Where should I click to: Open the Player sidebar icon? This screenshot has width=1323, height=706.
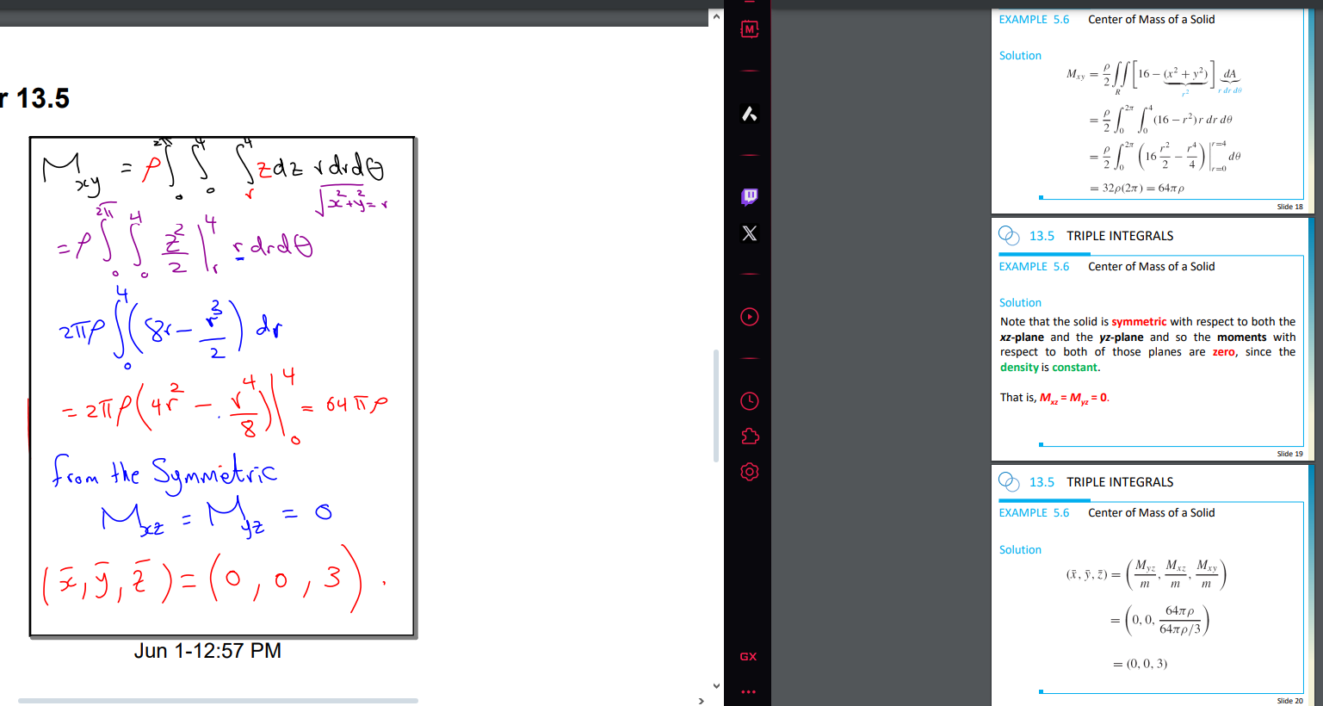click(x=750, y=317)
